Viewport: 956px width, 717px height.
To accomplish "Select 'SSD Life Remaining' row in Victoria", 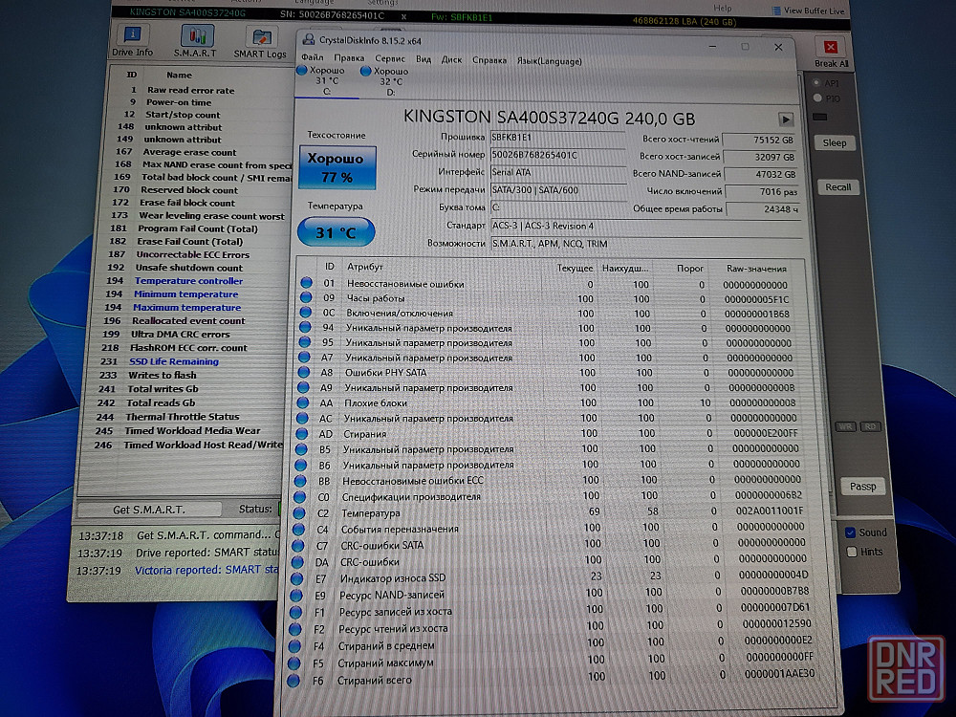I will pos(174,361).
